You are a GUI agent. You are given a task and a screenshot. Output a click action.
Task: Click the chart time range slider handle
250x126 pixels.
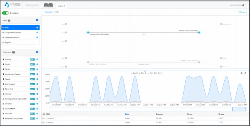[232, 109]
